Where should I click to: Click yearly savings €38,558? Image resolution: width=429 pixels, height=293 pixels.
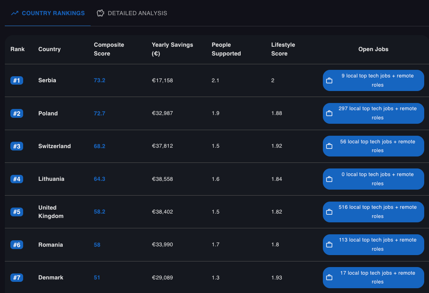(162, 179)
